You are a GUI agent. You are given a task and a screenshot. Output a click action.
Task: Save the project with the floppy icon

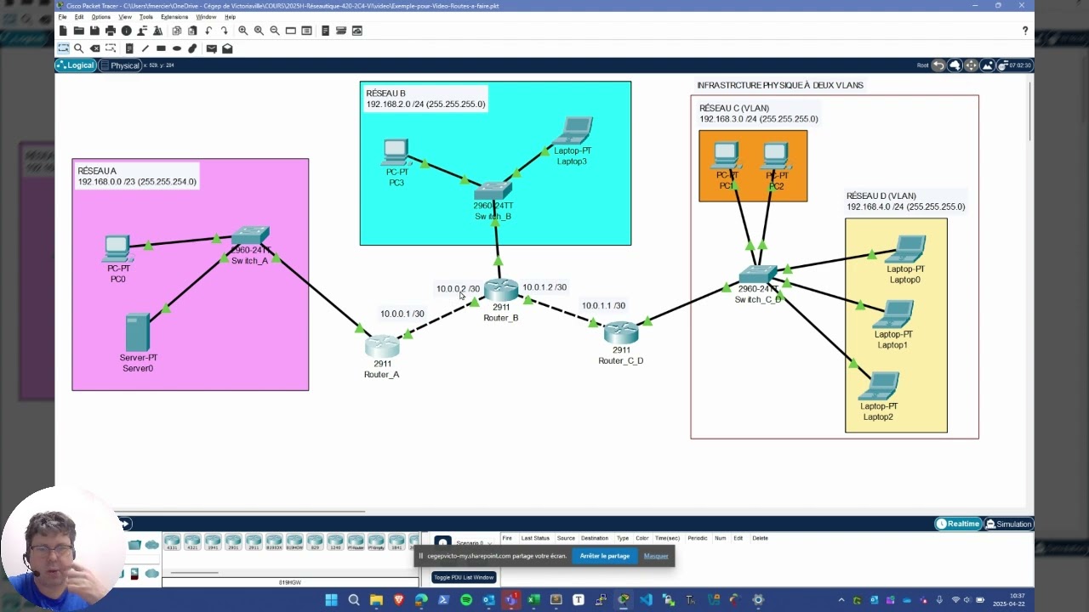point(94,31)
